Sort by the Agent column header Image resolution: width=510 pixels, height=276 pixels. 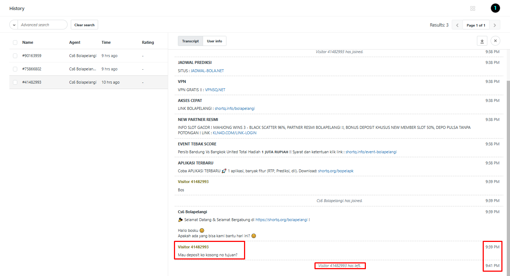(75, 42)
